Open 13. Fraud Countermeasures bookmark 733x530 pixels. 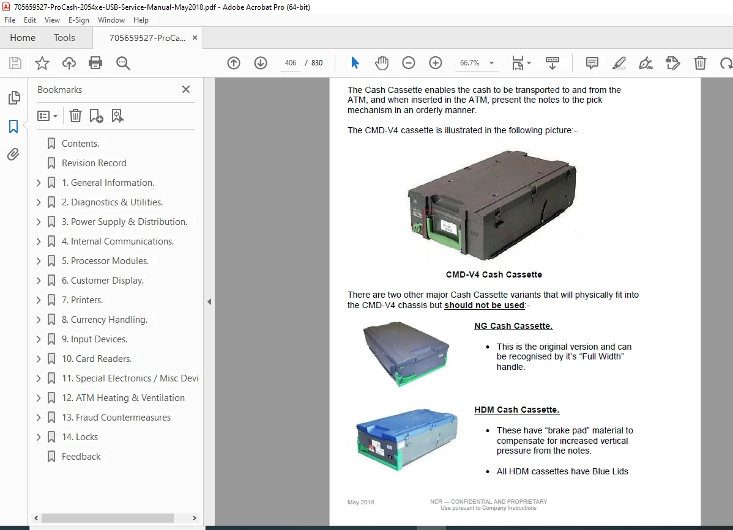click(x=116, y=418)
